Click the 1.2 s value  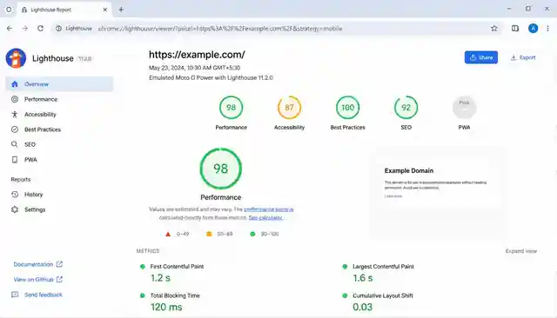160,278
